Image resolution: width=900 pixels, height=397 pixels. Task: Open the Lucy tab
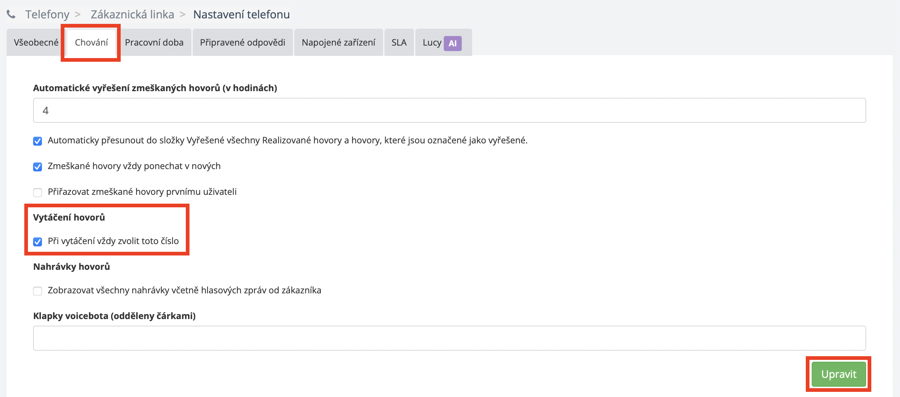click(x=432, y=43)
